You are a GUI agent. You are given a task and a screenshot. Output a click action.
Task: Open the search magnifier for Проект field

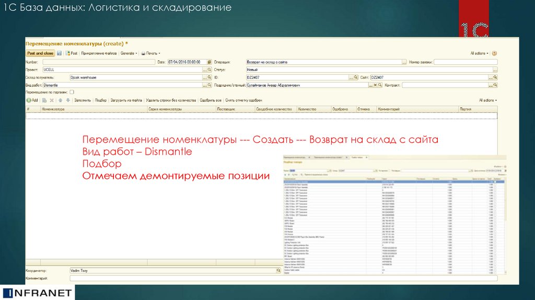pyautogui.click(x=210, y=70)
